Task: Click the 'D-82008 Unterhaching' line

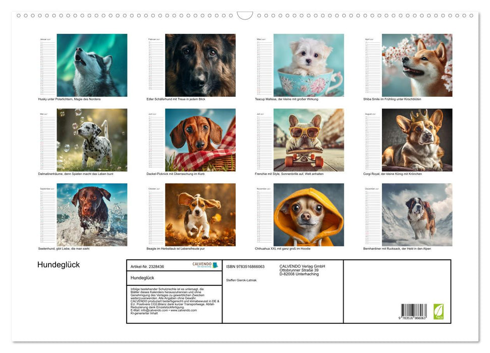Action: (299, 274)
